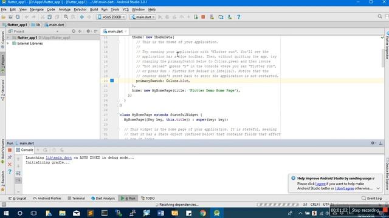
Task: Open the Event Log button
Action: click(x=371, y=198)
